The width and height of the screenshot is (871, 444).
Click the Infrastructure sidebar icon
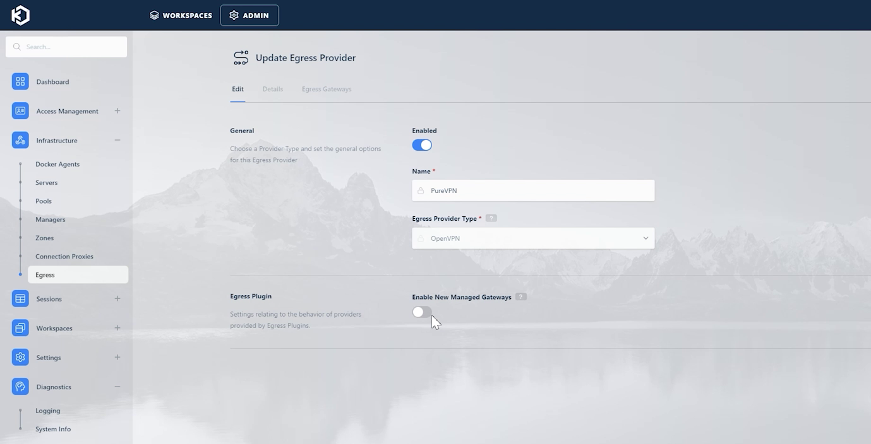pos(20,140)
